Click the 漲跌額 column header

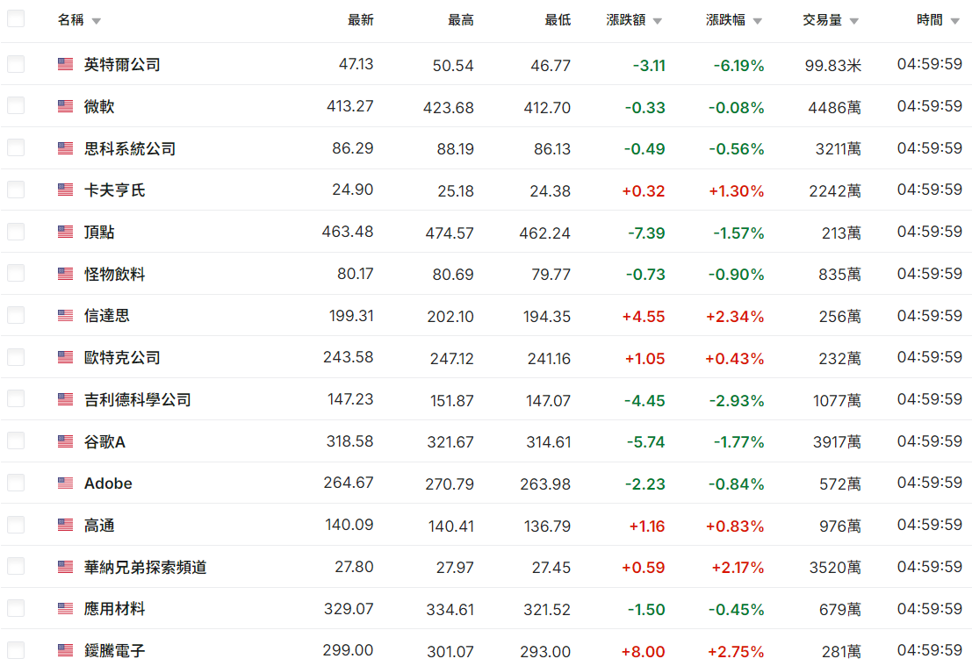627,20
